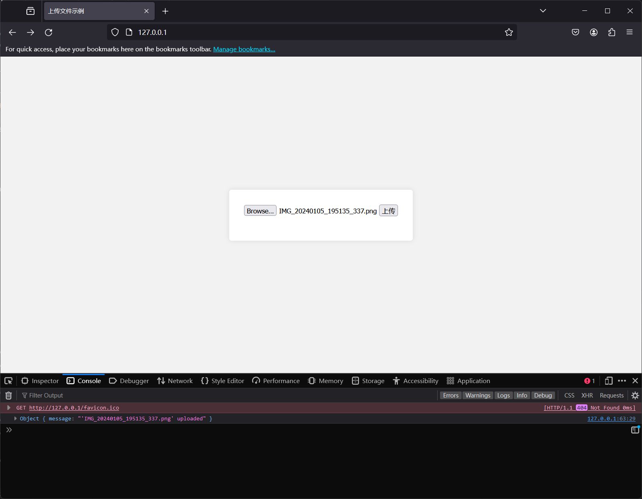Open the Extensions puzzle icon
Screen dimensions: 642x499
[612, 32]
